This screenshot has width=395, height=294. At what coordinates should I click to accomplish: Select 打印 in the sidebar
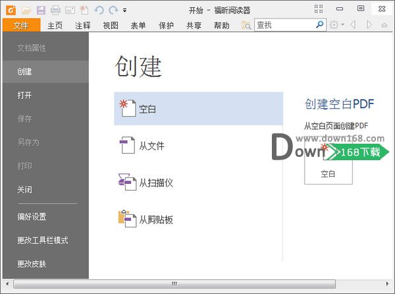point(45,166)
